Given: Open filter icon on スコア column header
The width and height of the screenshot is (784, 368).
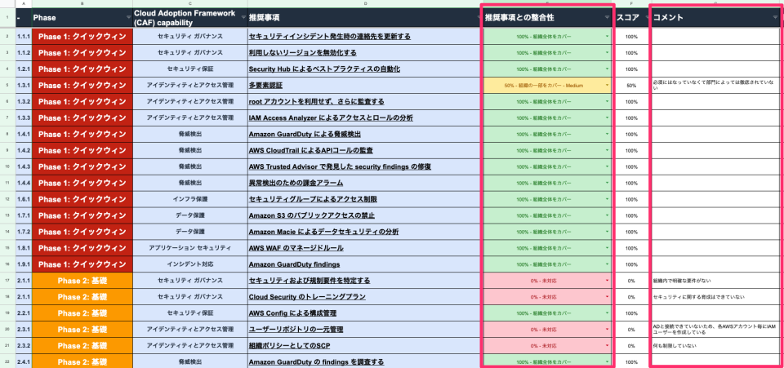Looking at the screenshot, I should [643, 18].
